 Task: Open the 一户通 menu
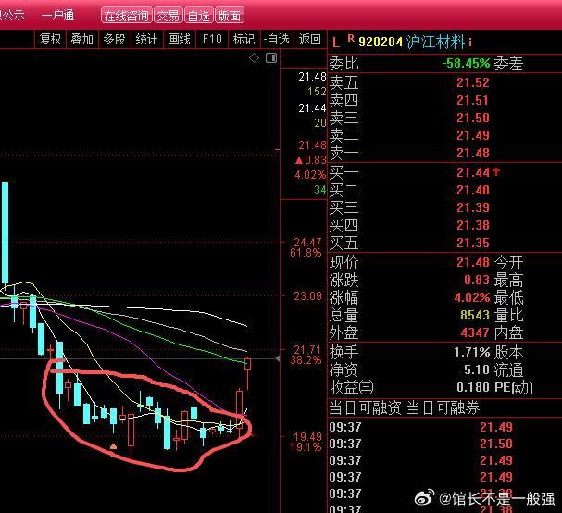coord(57,15)
